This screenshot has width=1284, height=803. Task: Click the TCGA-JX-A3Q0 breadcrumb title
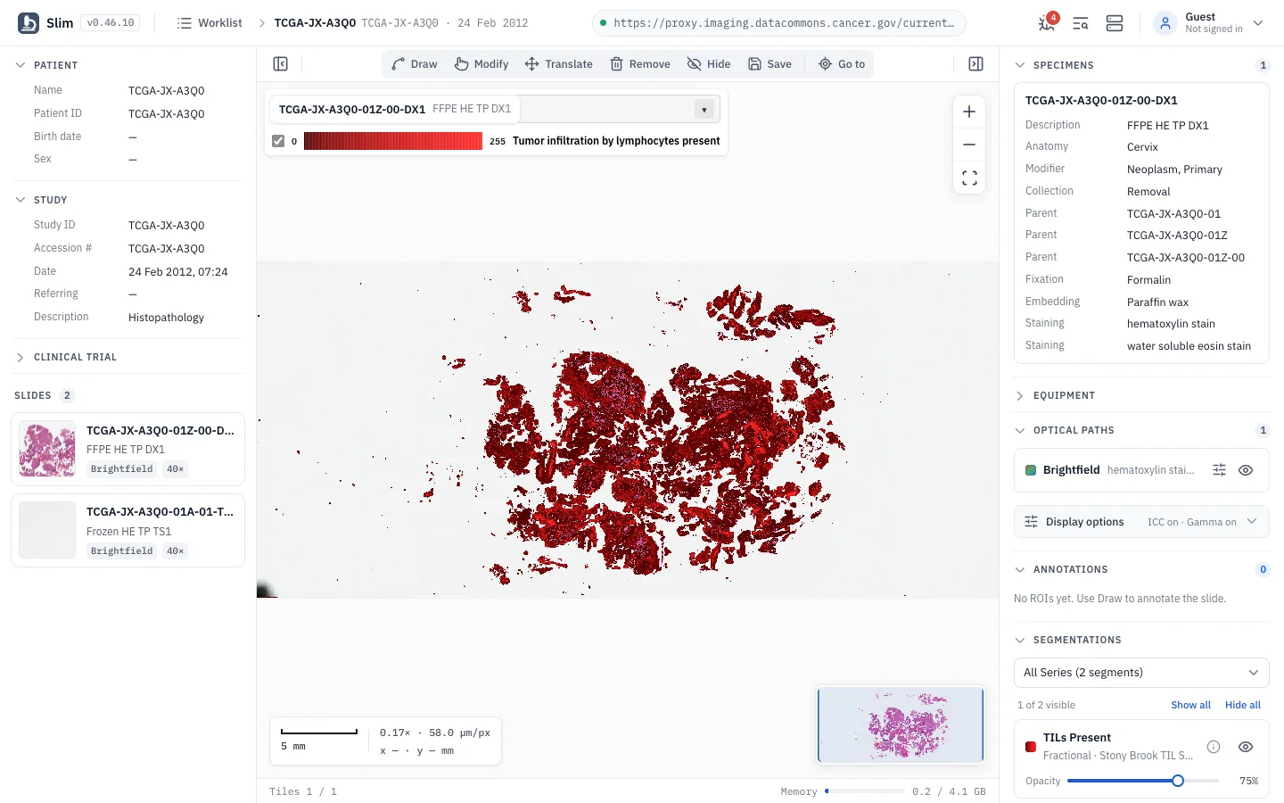point(315,23)
